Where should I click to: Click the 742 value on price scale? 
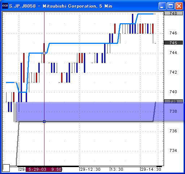click(173, 72)
